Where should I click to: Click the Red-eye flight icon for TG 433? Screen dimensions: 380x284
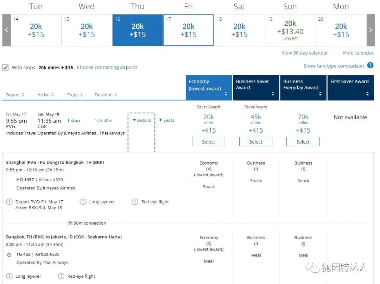pyautogui.click(x=61, y=276)
